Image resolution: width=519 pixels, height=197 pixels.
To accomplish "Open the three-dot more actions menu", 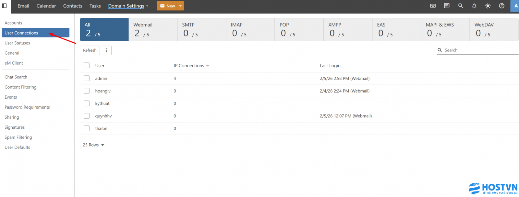I will [x=107, y=50].
